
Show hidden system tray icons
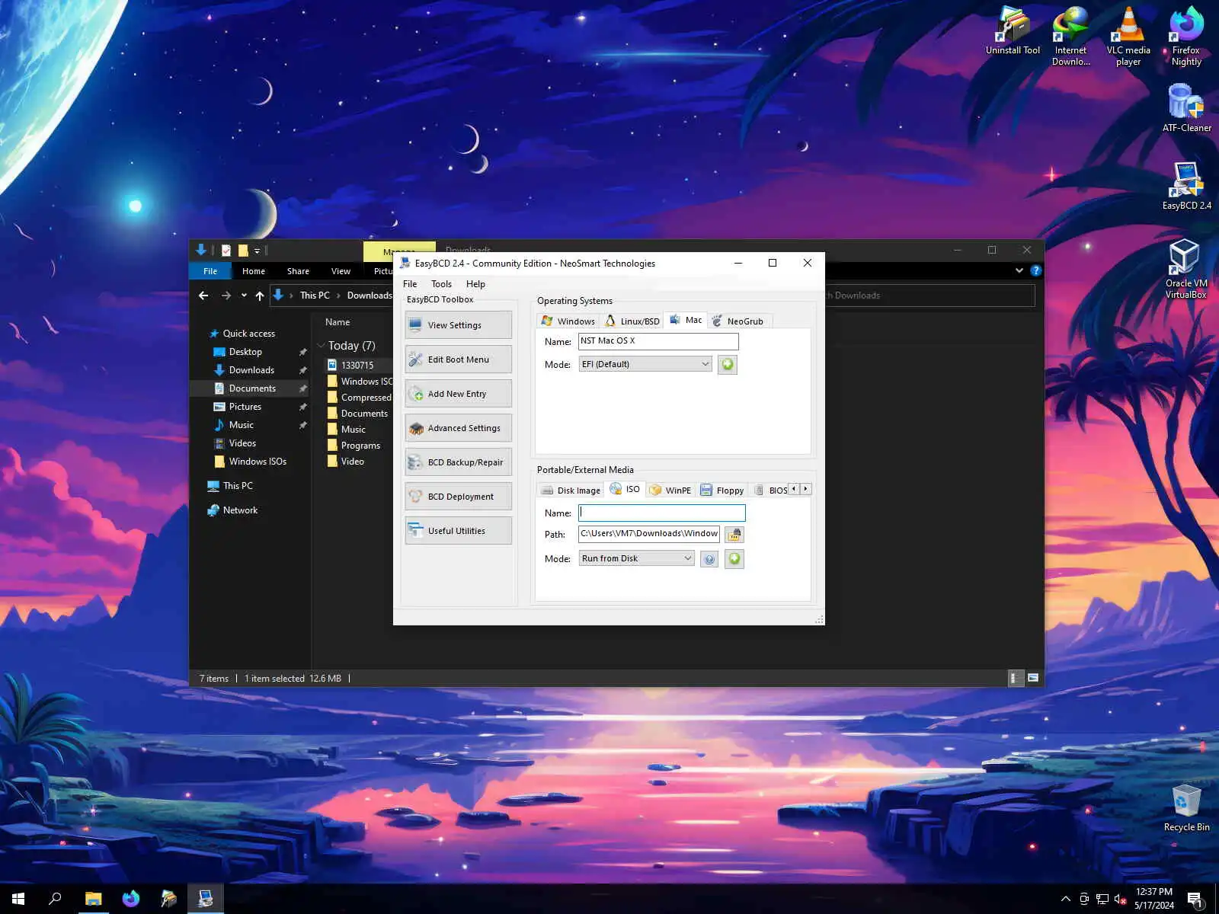coord(1065,899)
